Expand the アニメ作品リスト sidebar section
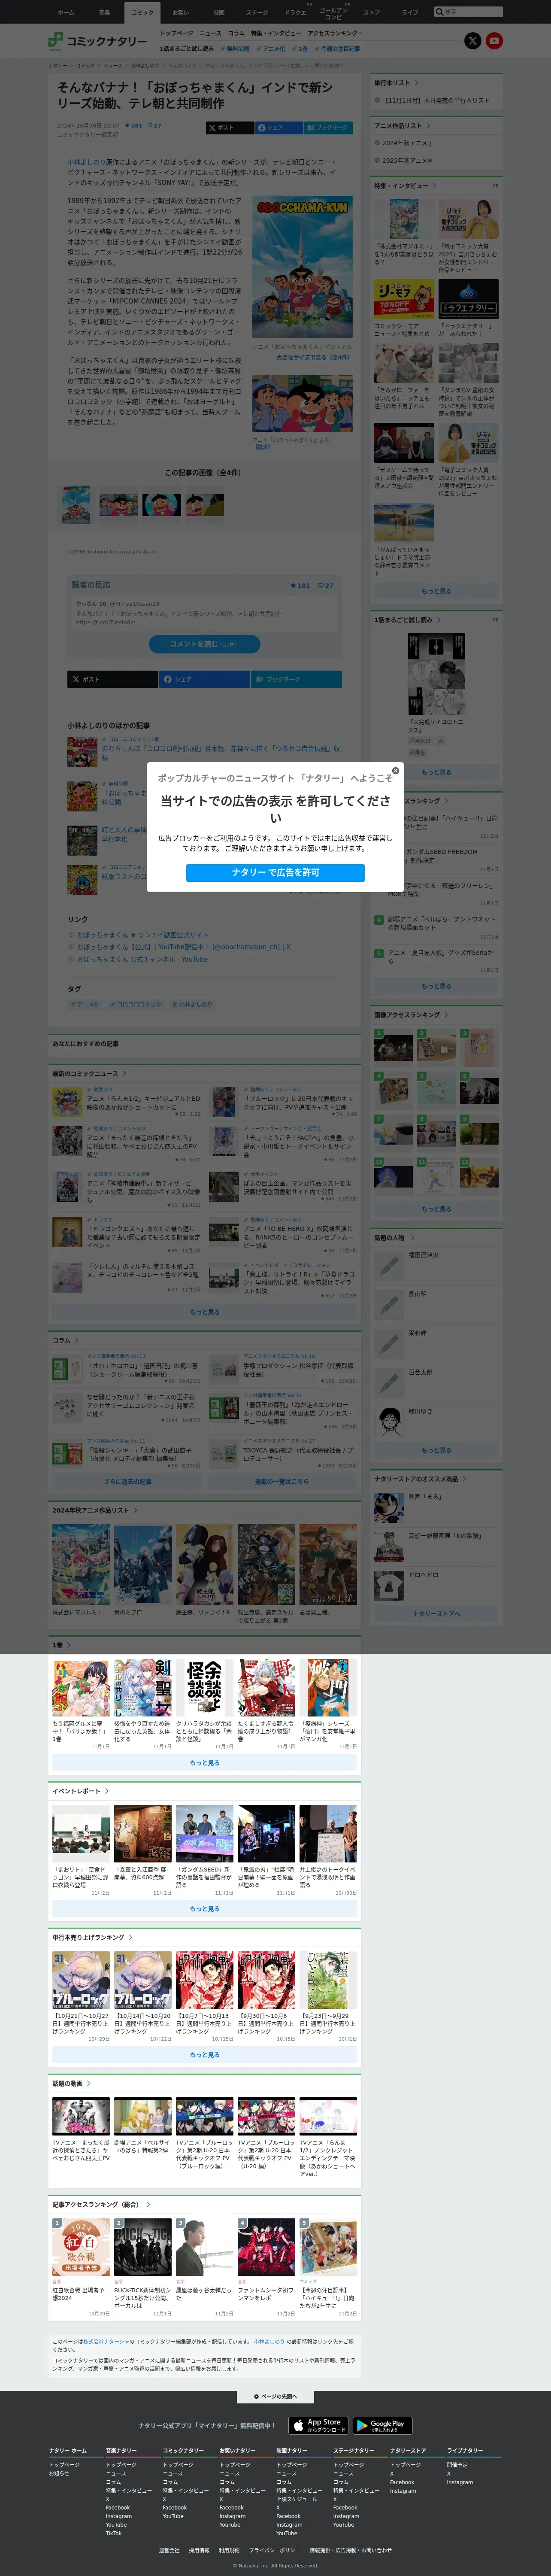The height and width of the screenshot is (2576, 551). 402,126
